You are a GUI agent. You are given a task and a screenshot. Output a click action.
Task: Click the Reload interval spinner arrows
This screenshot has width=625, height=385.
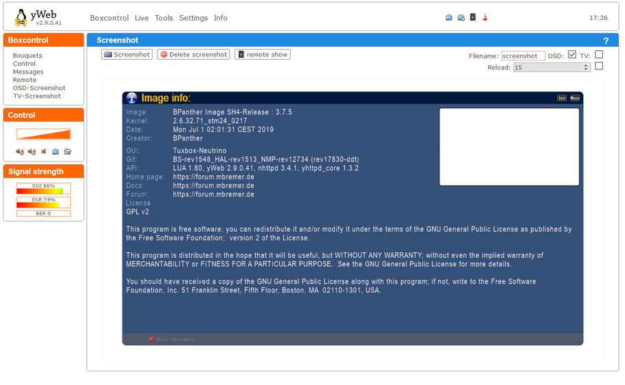click(586, 67)
